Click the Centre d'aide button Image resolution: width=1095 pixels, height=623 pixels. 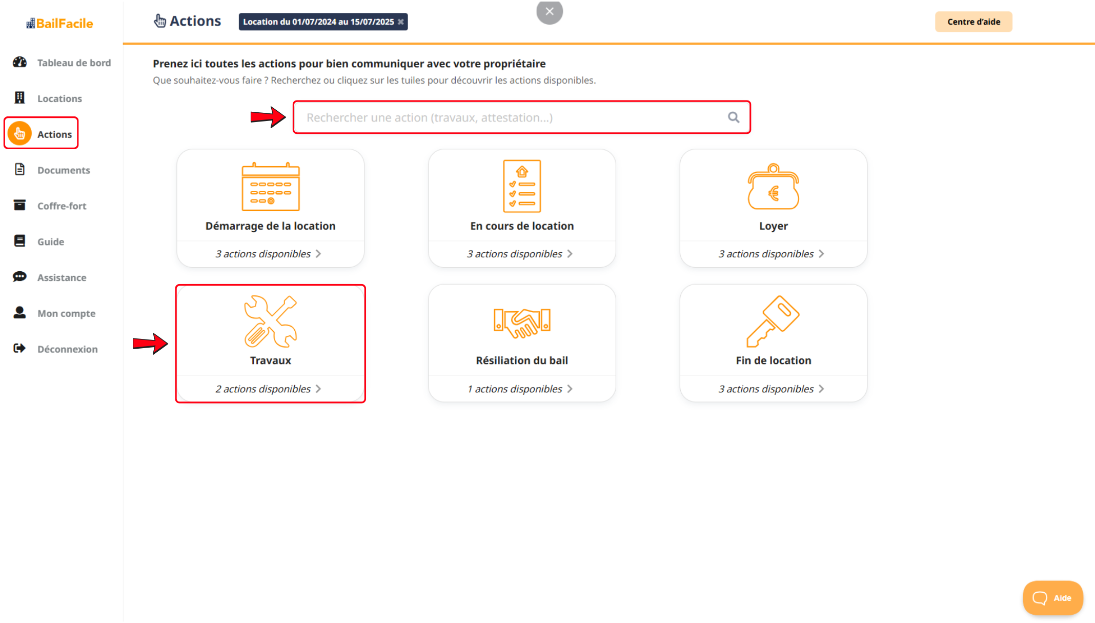(x=973, y=22)
